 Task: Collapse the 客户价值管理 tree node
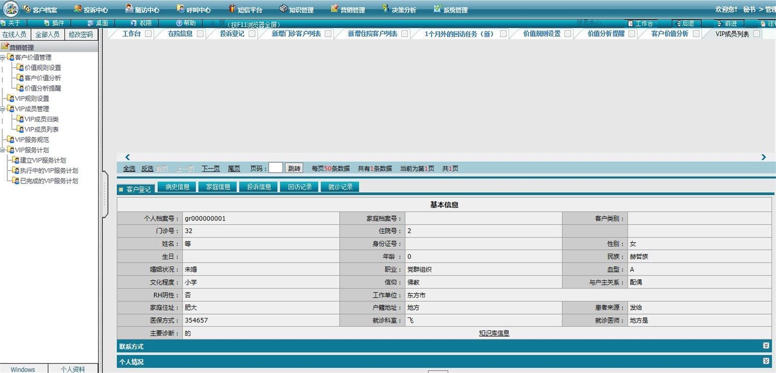2,57
